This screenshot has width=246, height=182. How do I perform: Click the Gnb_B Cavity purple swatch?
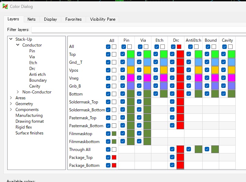click(x=231, y=86)
